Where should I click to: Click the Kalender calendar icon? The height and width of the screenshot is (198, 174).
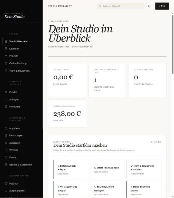point(6,49)
